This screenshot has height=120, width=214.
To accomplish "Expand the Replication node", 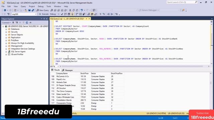I will (6, 38).
